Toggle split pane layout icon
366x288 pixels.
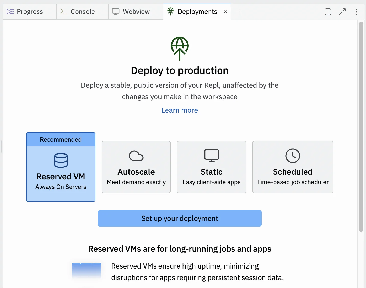(x=328, y=12)
